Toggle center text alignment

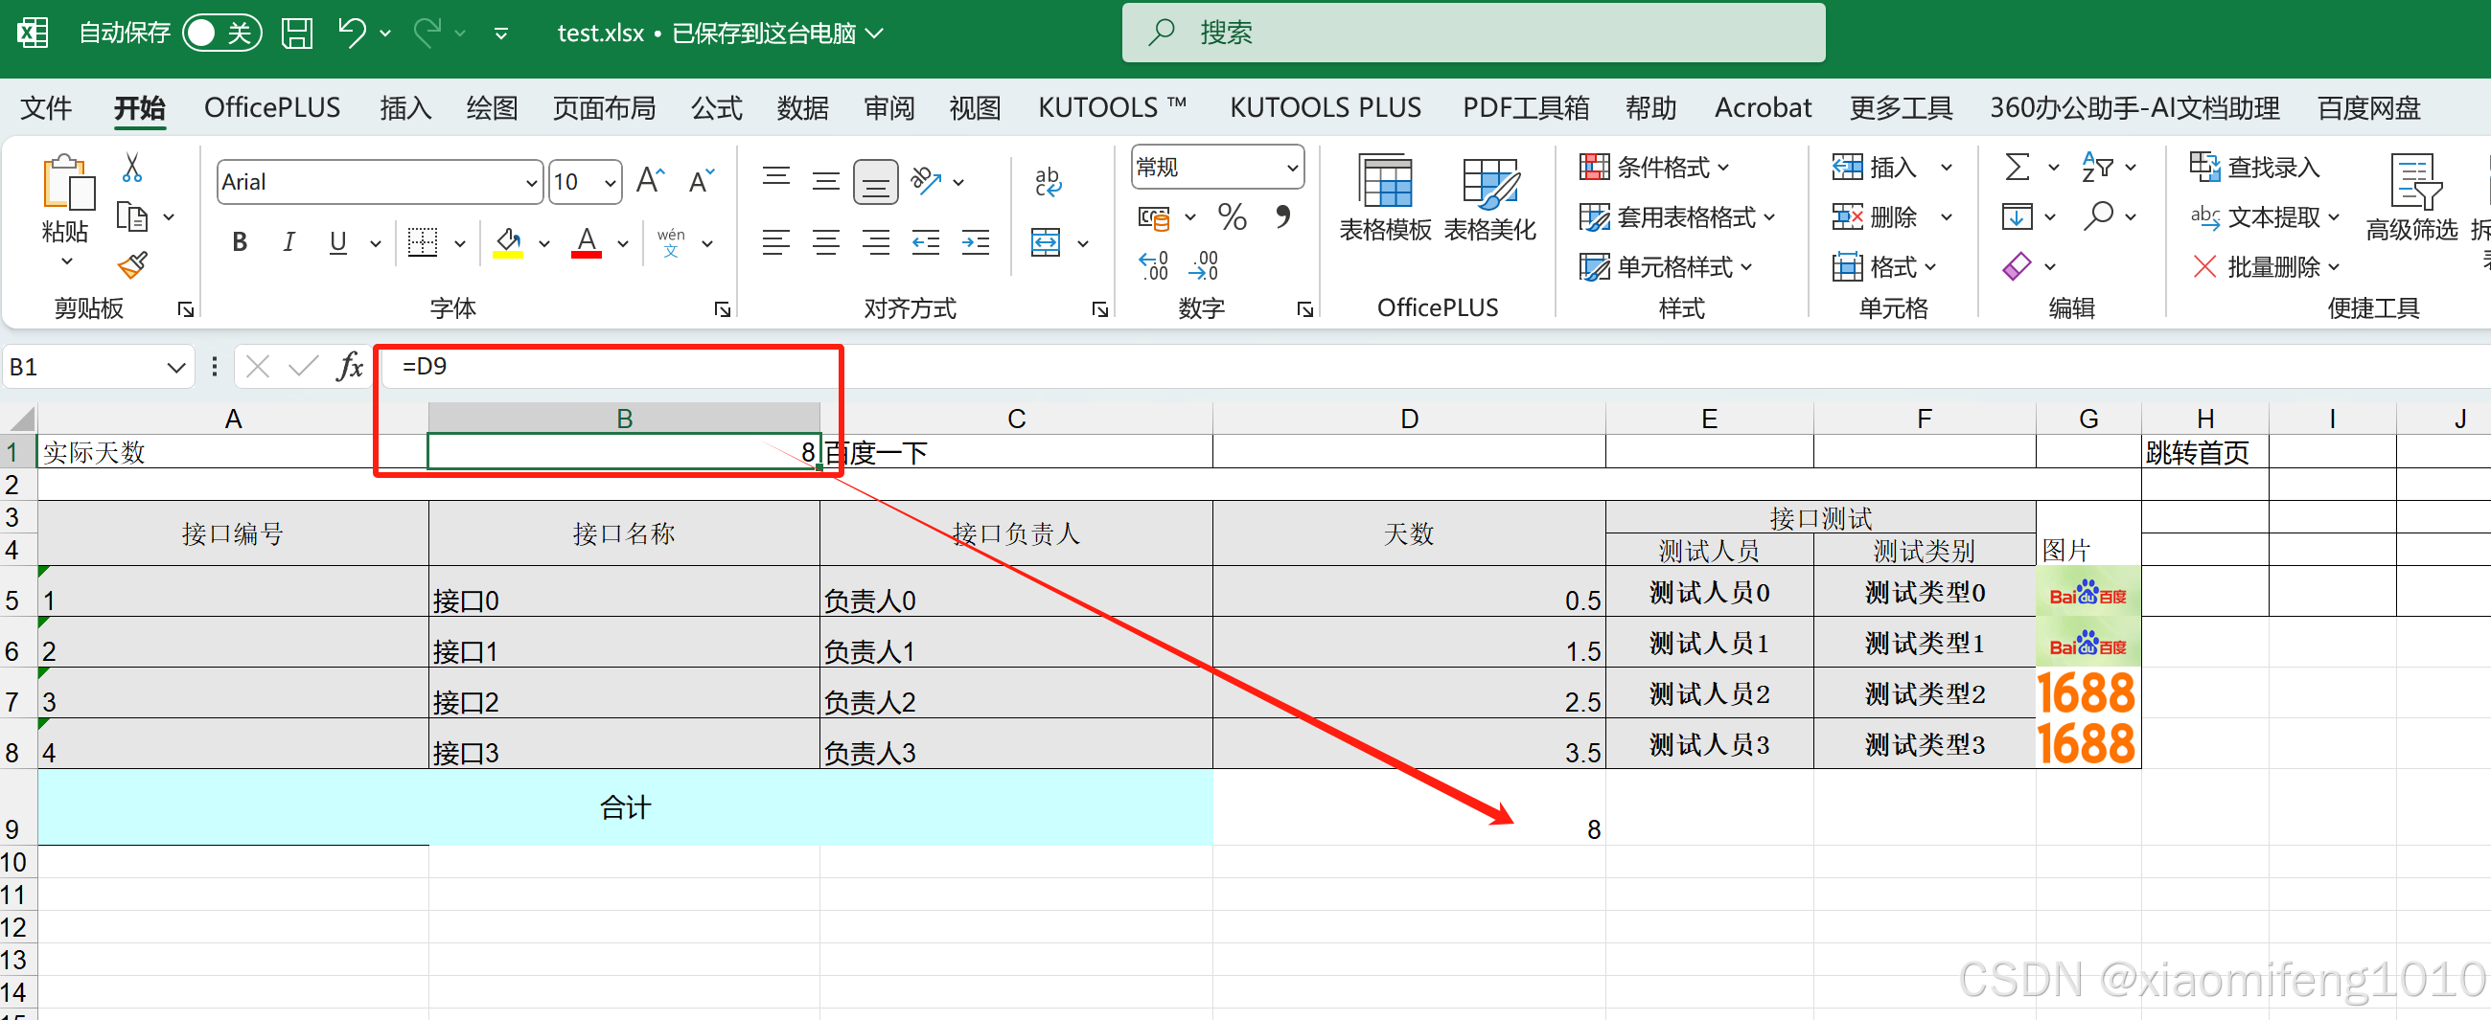click(x=825, y=241)
